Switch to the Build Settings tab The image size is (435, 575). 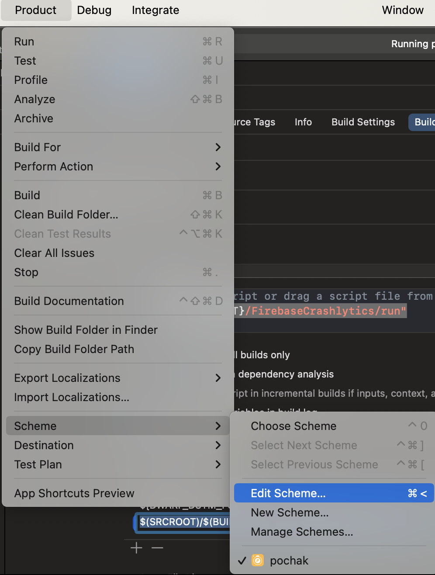[x=363, y=122]
